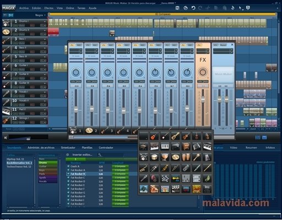This screenshot has height=220, width=282.
Task: Click the music note icon in the toolbar
Action: pos(232,8)
